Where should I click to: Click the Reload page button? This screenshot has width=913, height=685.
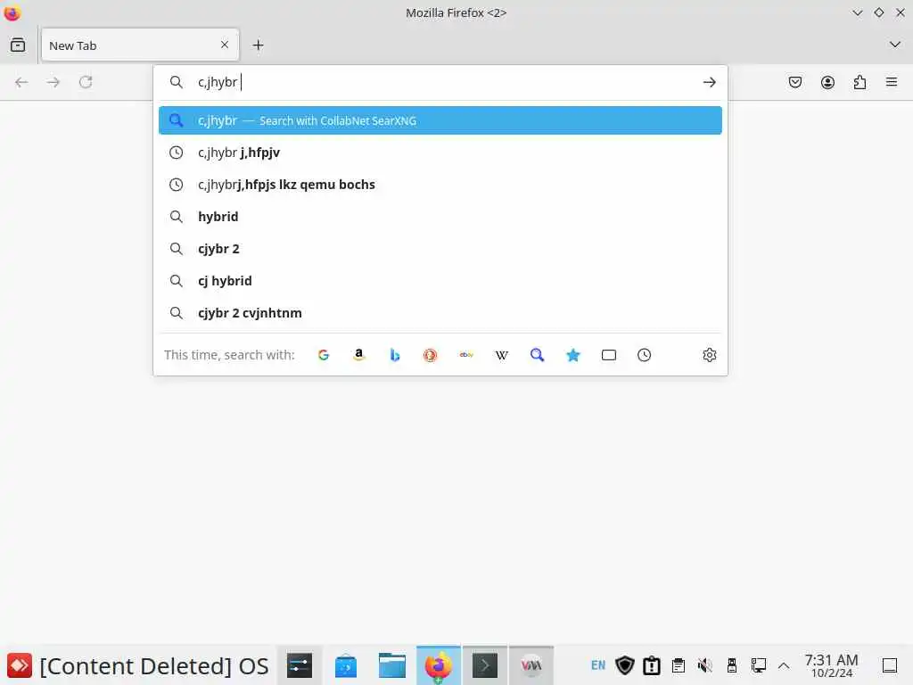pos(86,82)
